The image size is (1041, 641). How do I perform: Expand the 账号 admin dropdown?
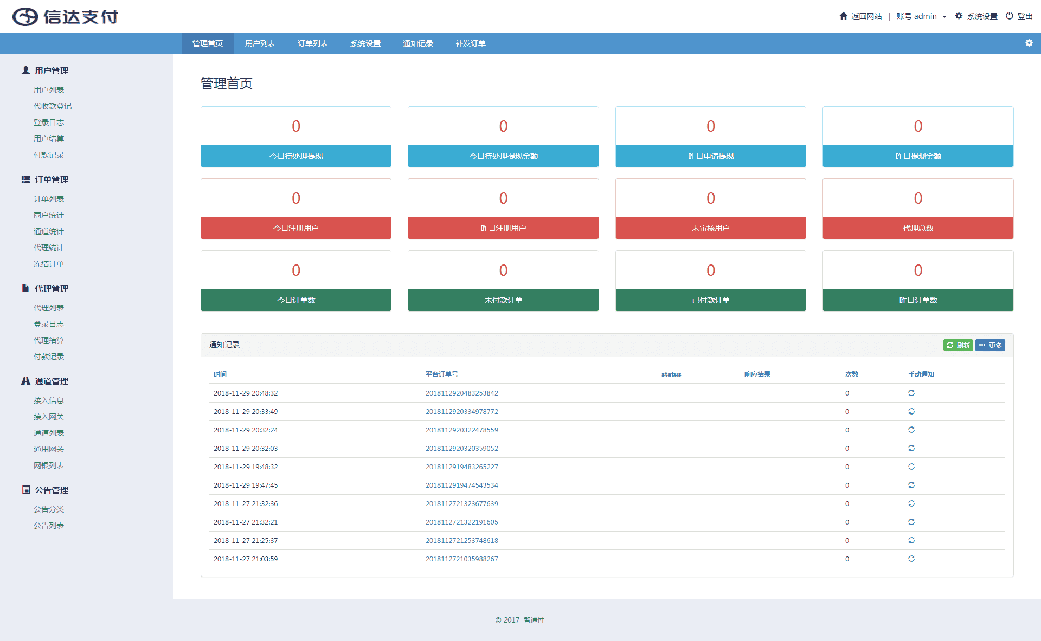click(x=921, y=16)
